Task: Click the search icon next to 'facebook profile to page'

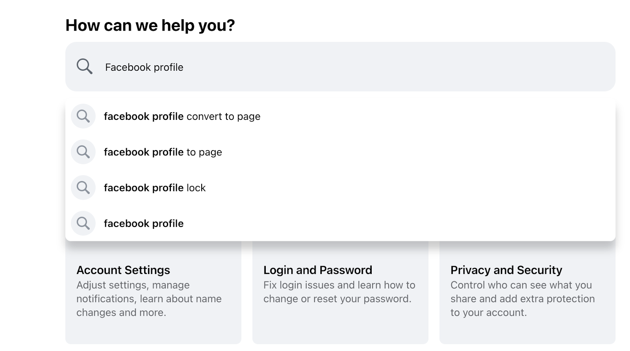Action: (83, 152)
